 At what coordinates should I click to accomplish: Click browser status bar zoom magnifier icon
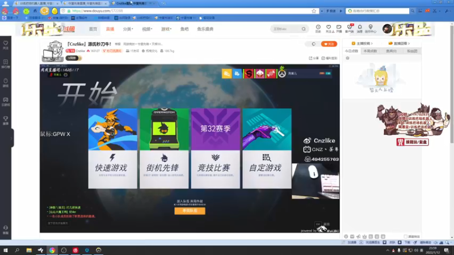(x=447, y=243)
